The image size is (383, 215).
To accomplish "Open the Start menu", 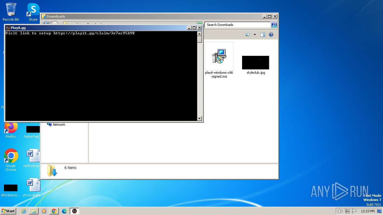I will pos(8,211).
